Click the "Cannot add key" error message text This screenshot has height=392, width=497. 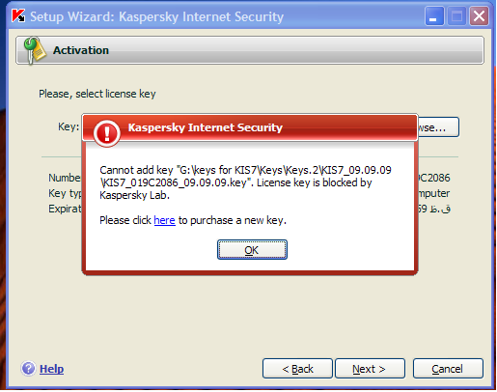coord(245,182)
